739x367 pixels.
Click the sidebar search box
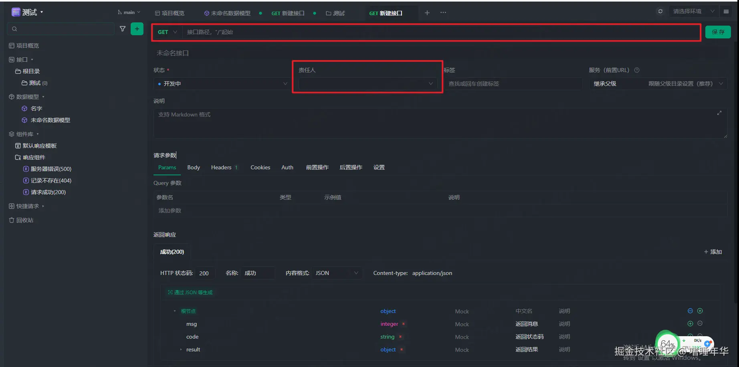(x=61, y=29)
